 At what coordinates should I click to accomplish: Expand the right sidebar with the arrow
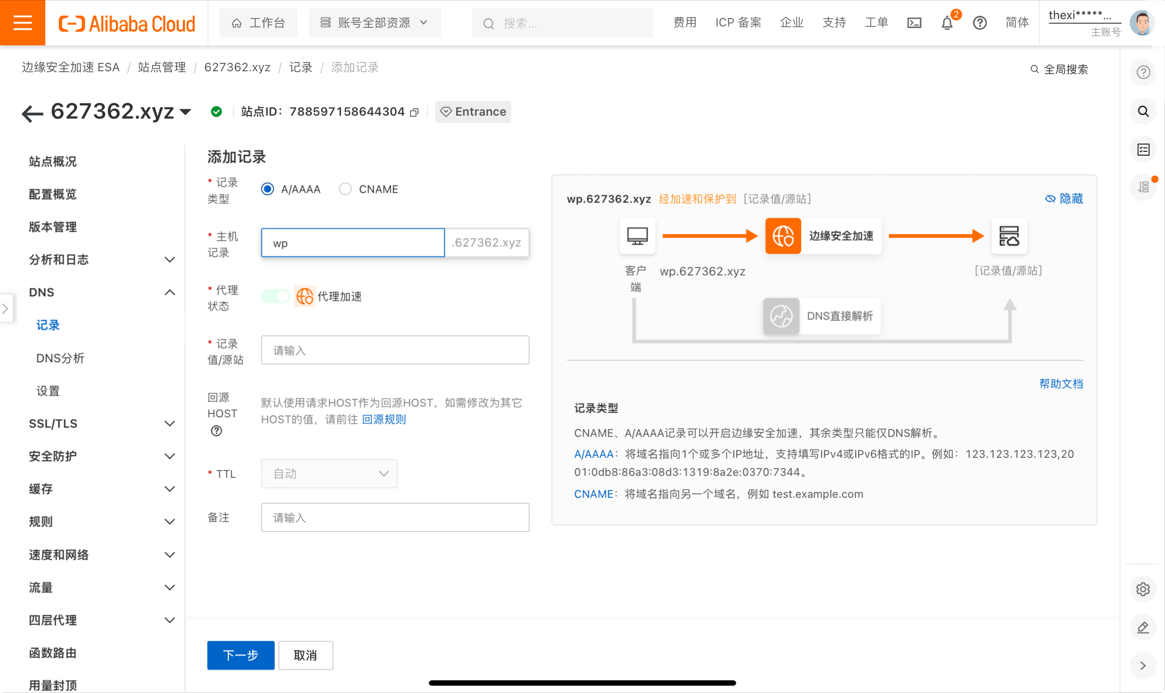[x=1143, y=666]
